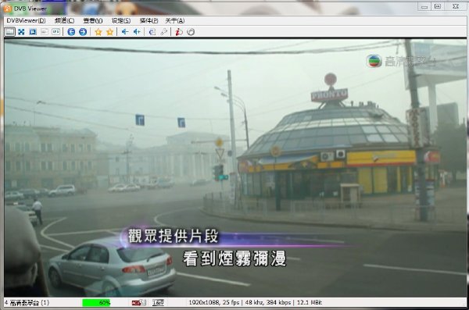The width and height of the screenshot is (469, 310).
Task: Click the green 60% signal strength bar
Action: (96, 302)
